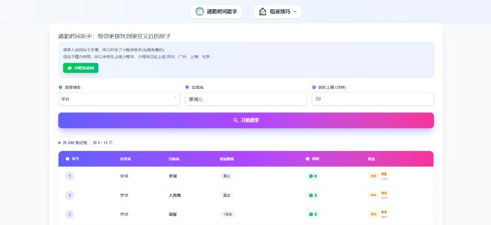Click rent value 93 in 人民南 row
The image size is (491, 225).
pos(384,193)
